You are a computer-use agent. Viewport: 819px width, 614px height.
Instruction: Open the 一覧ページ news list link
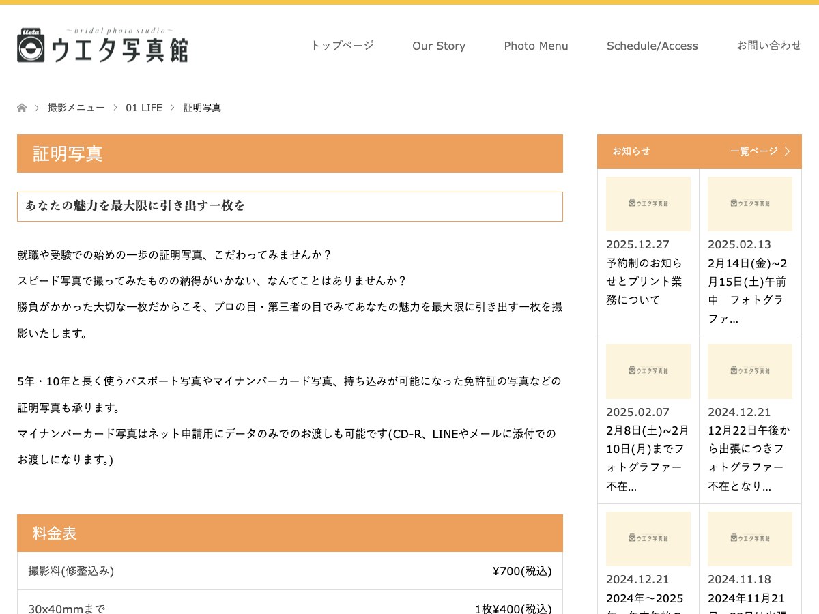[754, 151]
